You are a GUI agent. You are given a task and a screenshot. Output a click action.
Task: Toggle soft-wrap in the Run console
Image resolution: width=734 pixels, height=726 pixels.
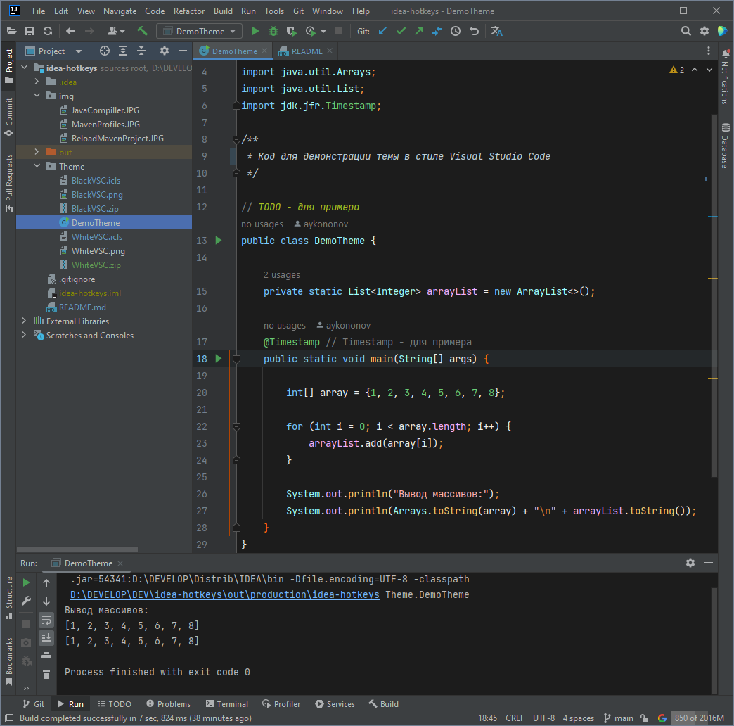click(46, 620)
